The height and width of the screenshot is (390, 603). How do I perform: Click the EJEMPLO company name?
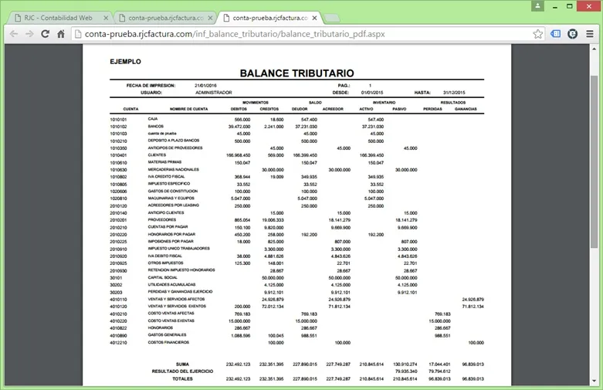[x=125, y=62]
